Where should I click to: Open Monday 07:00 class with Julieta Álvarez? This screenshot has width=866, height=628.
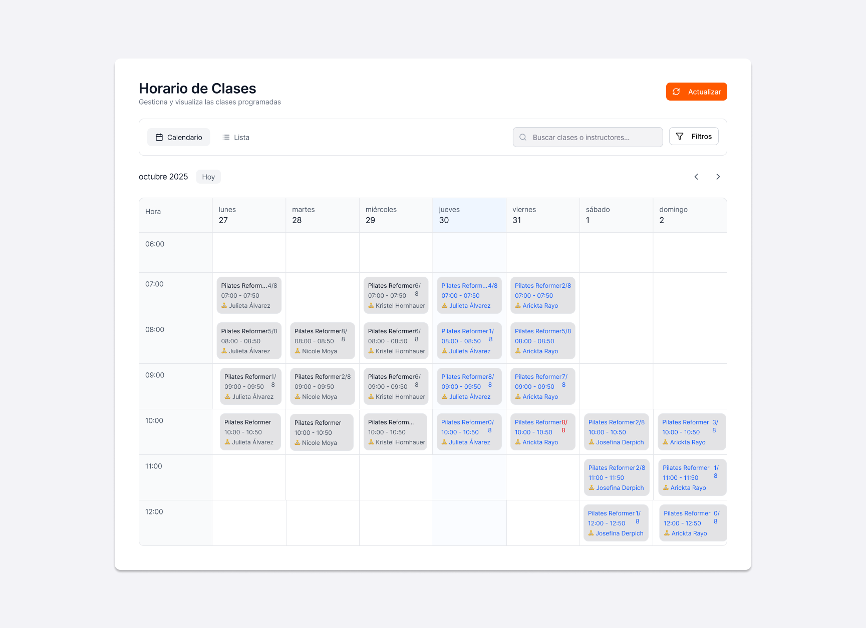pos(249,295)
